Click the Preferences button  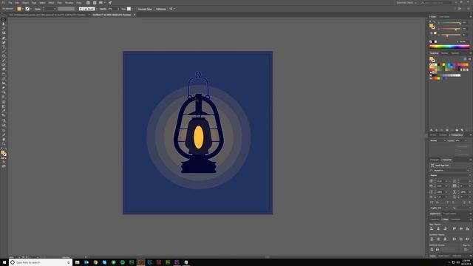161,9
